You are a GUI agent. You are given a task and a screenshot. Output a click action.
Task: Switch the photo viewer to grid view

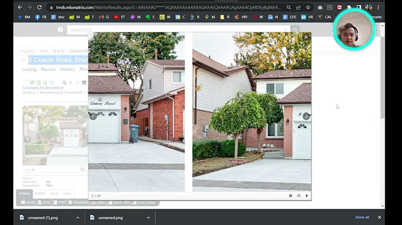pos(290,195)
